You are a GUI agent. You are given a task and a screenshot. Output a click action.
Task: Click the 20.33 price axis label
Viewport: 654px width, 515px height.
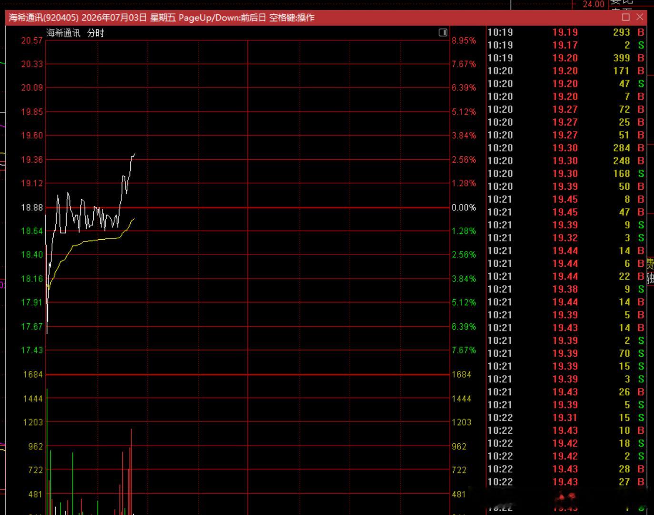[x=32, y=64]
